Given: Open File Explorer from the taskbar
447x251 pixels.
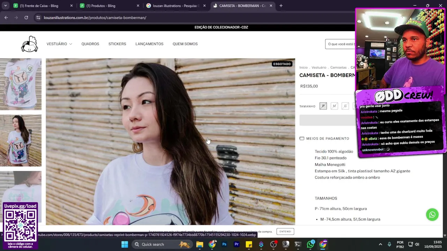Looking at the screenshot, I should tap(200, 244).
